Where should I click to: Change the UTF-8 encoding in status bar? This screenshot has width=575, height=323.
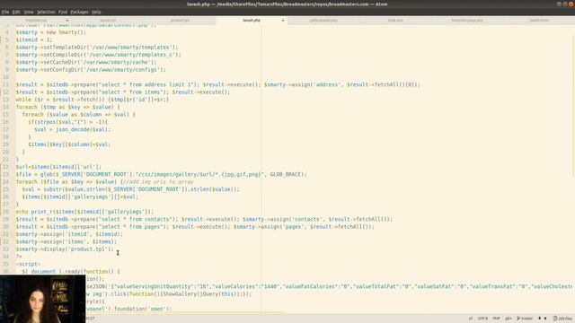pyautogui.click(x=482, y=319)
